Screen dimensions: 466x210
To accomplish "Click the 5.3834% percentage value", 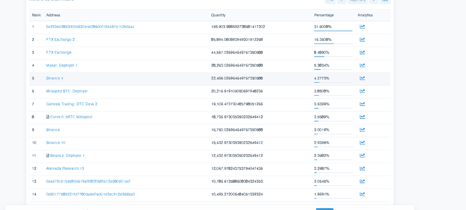I will (322, 65).
